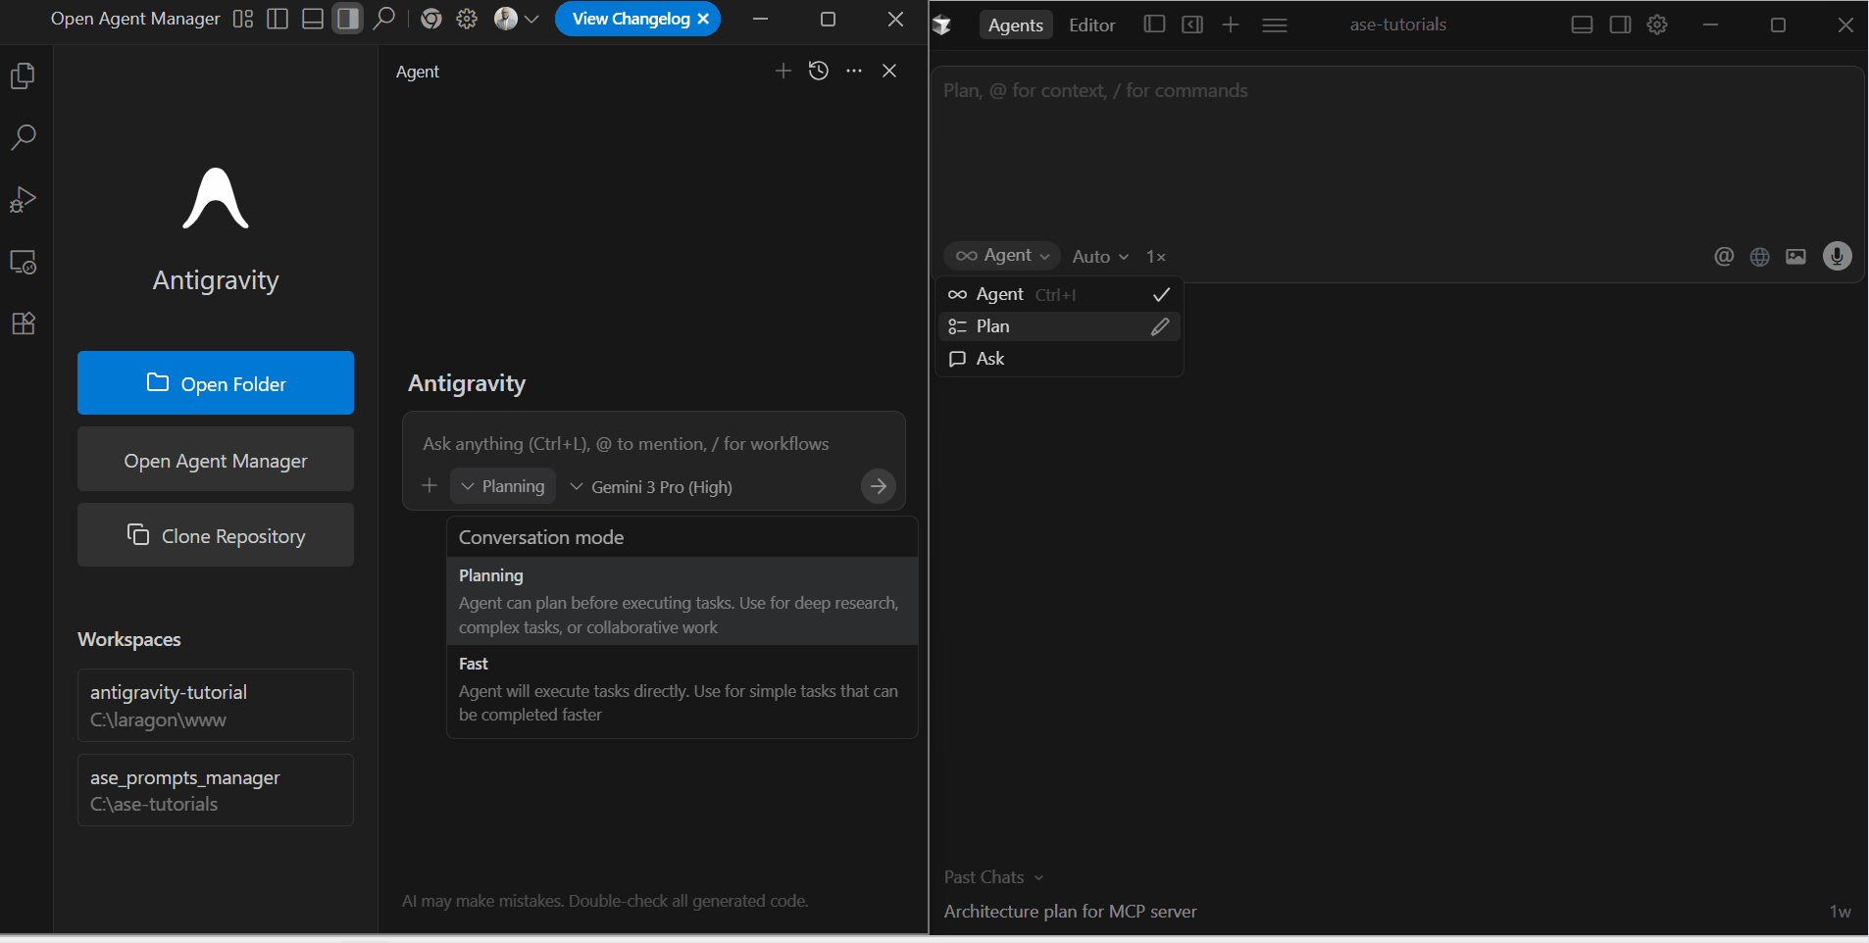The image size is (1869, 943).
Task: Open the Gemini 3 Pro (High) model dropdown
Action: (x=651, y=486)
